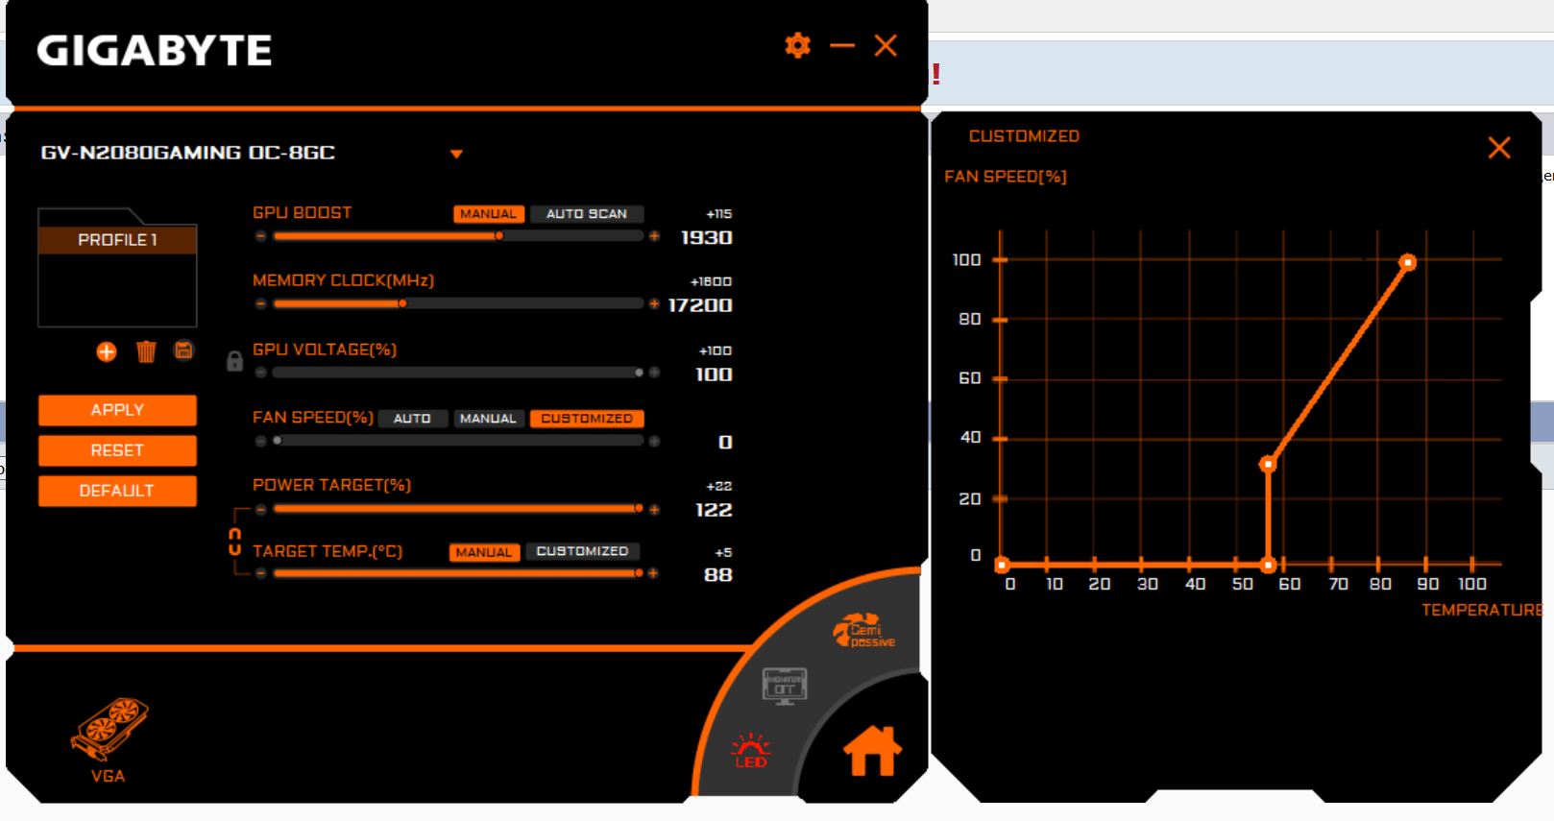Image resolution: width=1554 pixels, height=821 pixels.
Task: Select the Profile 1 tab
Action: [x=117, y=240]
